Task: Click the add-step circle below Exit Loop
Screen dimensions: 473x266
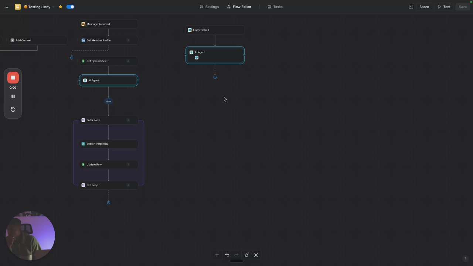Action: 109,202
